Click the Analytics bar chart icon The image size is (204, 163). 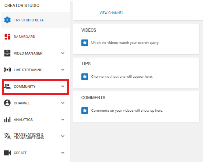[7, 119]
